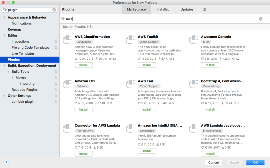Click the 'Network' tag under Amazon EC2
This screenshot has height=168, width=270.
pyautogui.click(x=82, y=86)
